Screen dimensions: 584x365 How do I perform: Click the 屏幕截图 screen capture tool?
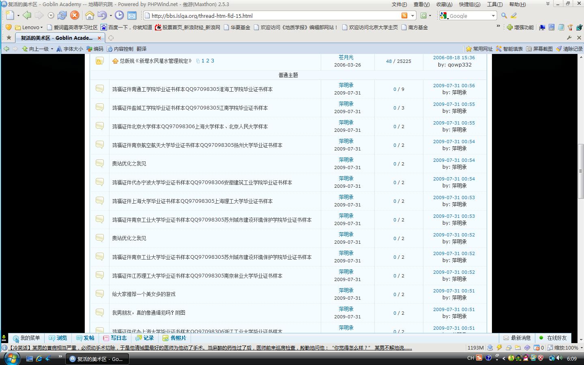539,49
